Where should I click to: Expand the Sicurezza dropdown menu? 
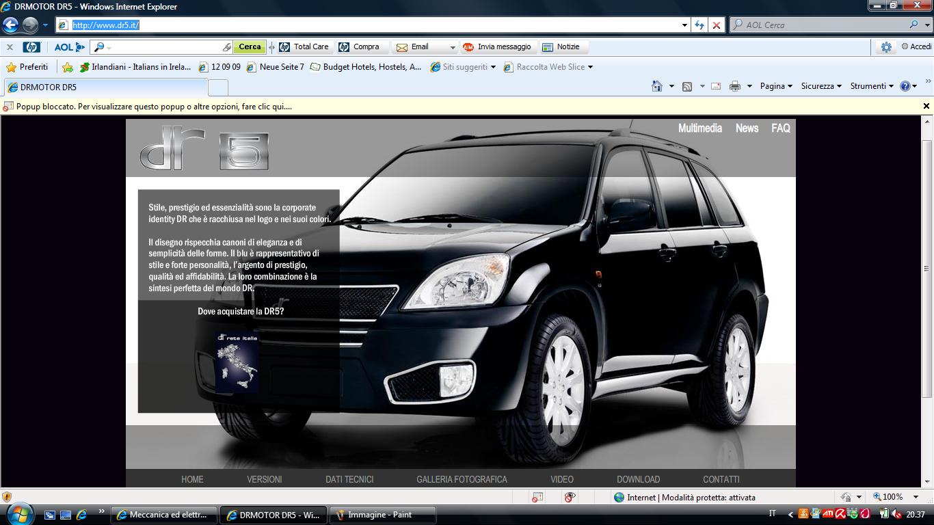pos(821,86)
